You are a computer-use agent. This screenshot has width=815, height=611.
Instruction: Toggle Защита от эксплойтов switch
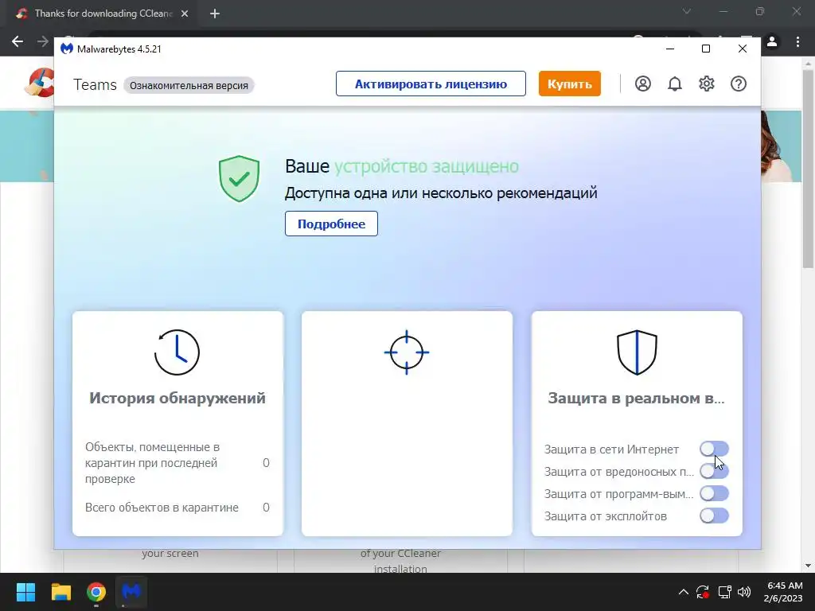pyautogui.click(x=714, y=516)
